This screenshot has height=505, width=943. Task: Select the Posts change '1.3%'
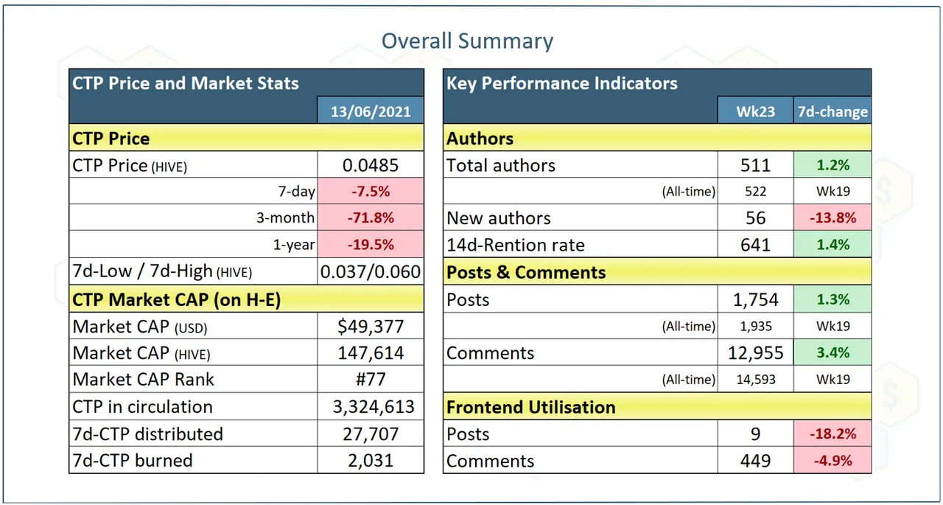click(x=832, y=299)
